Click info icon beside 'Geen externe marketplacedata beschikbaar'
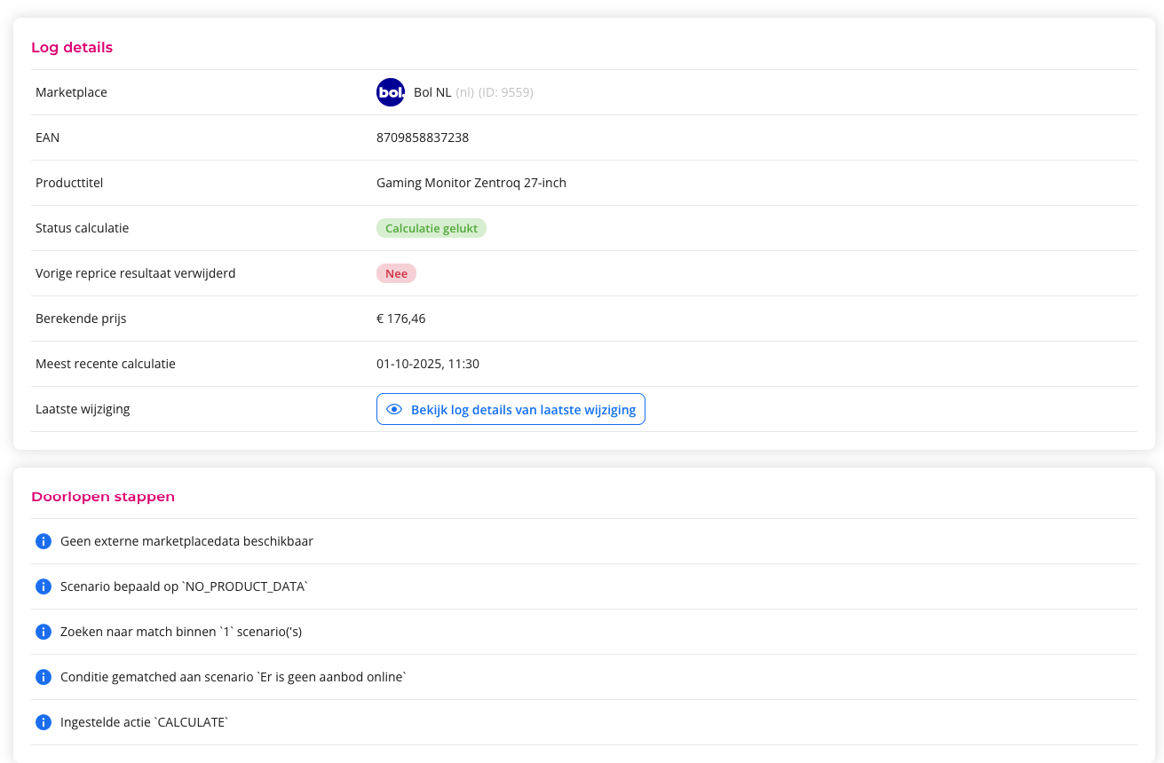The width and height of the screenshot is (1164, 763). pyautogui.click(x=43, y=541)
